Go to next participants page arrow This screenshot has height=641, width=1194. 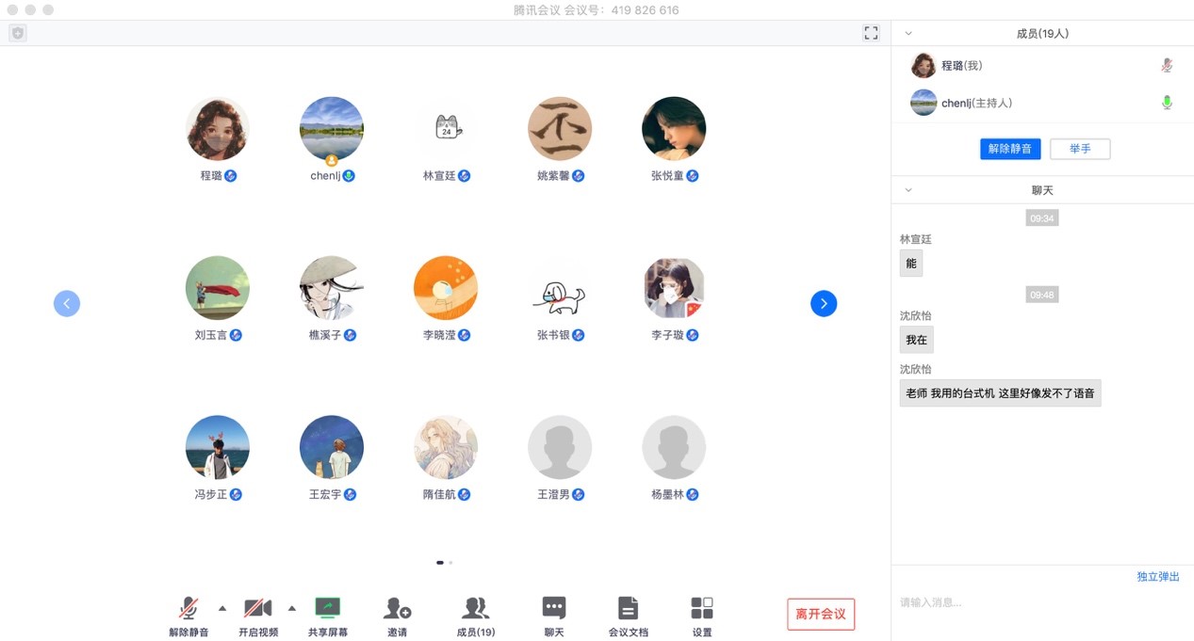[x=824, y=303]
